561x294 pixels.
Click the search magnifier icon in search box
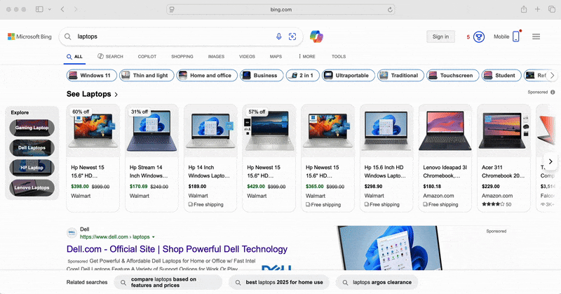(67, 36)
